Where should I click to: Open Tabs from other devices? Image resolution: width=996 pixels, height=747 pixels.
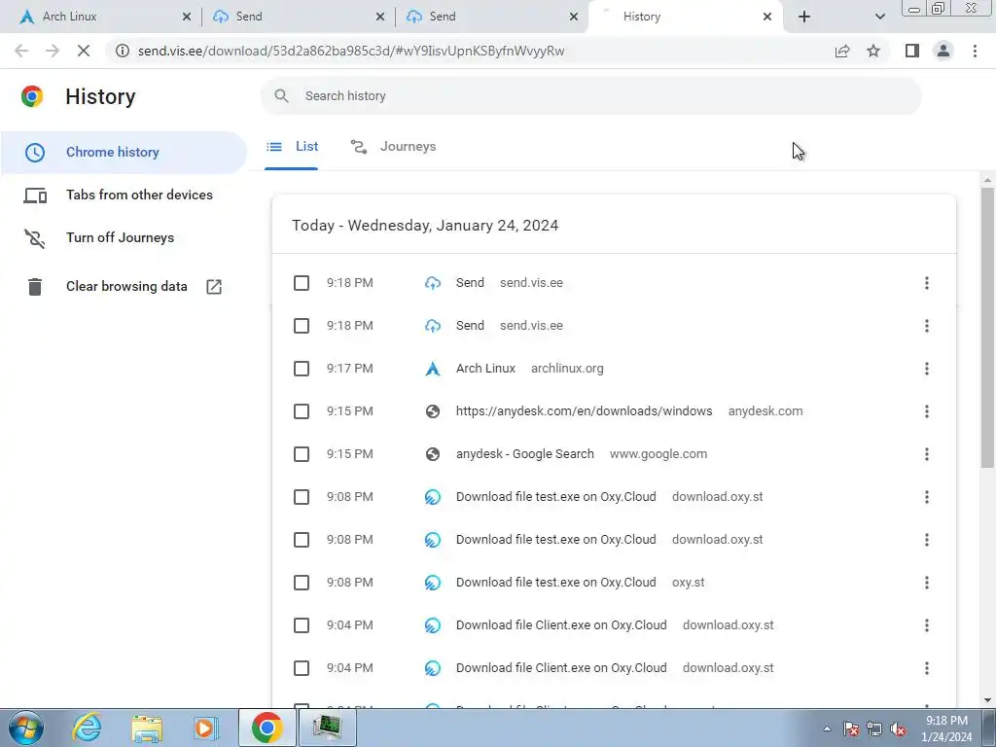[124, 195]
